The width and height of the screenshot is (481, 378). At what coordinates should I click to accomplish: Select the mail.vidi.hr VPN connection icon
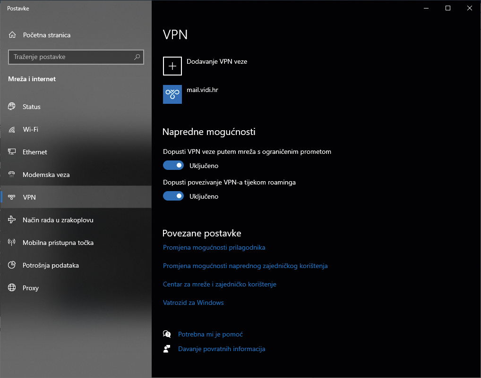172,94
